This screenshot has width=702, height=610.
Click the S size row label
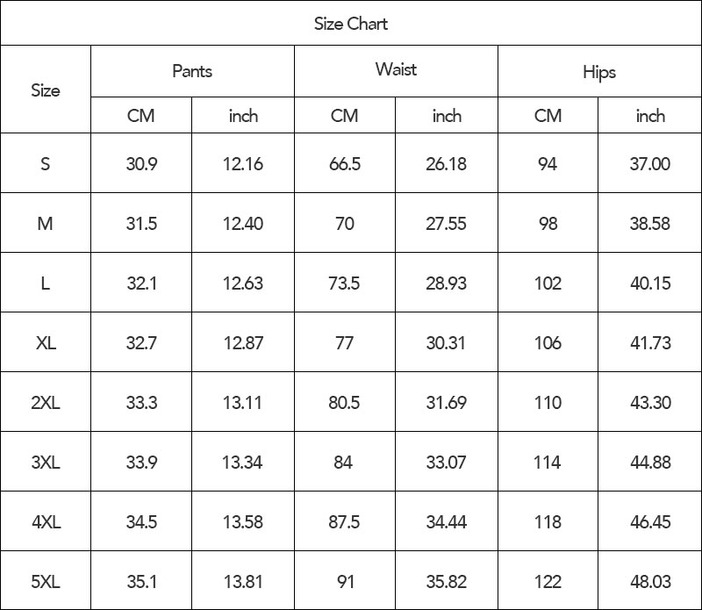(x=46, y=163)
